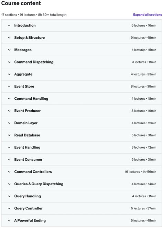163x228 pixels.
Task: Open the Event Handling section title
Action: 27,147
